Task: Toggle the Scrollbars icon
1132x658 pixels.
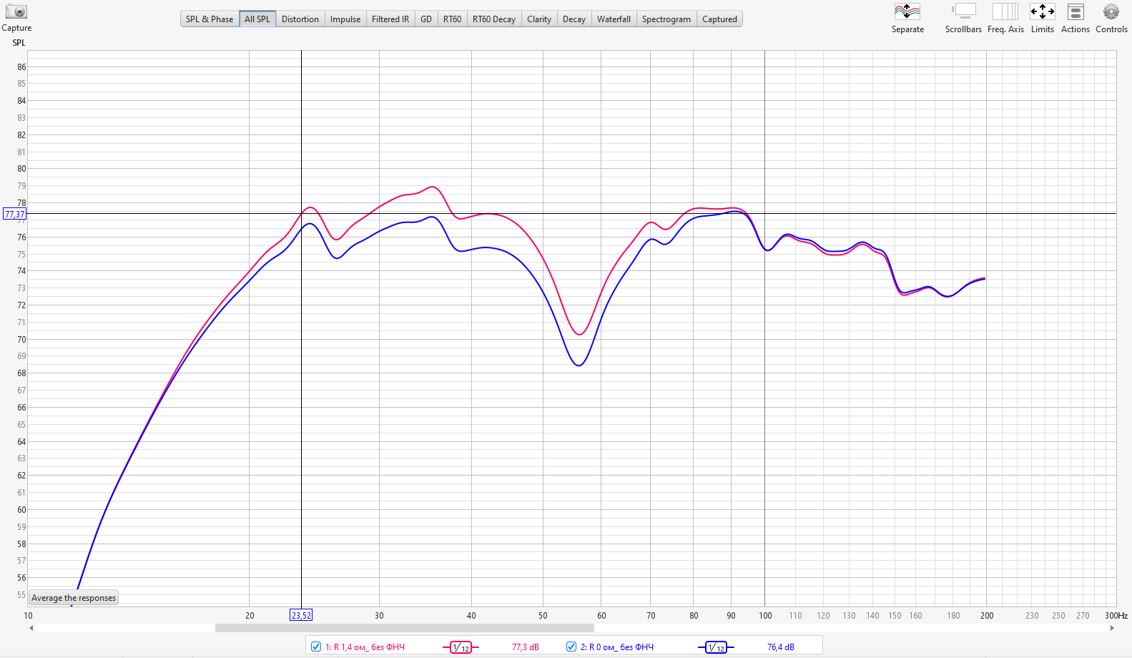Action: (963, 12)
